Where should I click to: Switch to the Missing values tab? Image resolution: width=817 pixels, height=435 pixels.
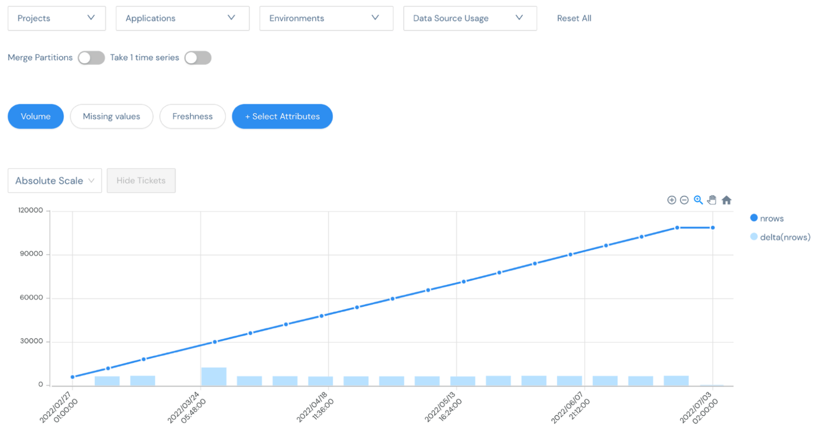111,116
